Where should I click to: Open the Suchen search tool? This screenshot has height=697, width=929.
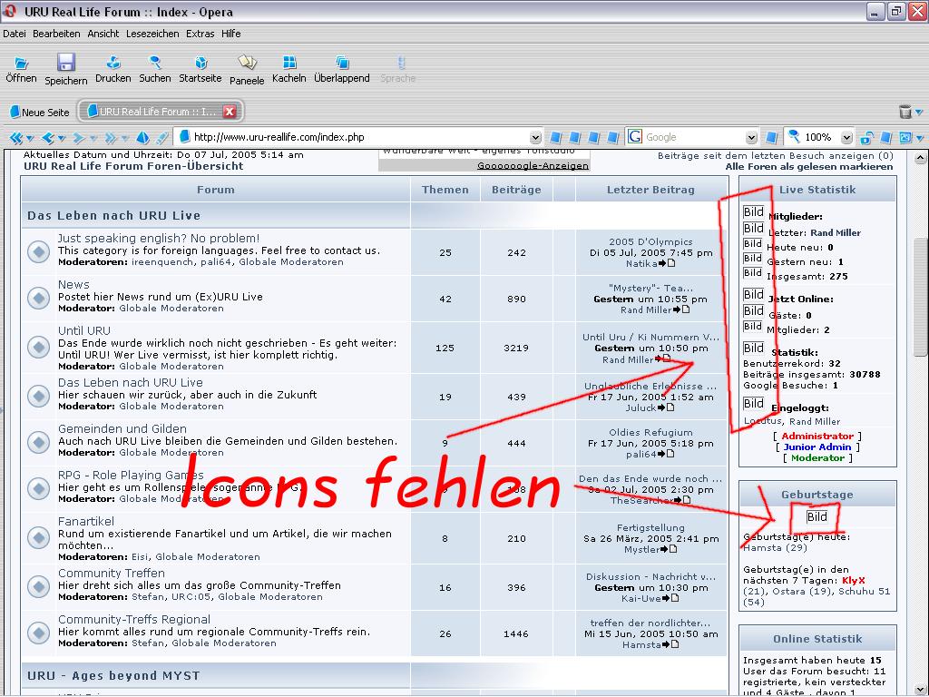click(155, 64)
